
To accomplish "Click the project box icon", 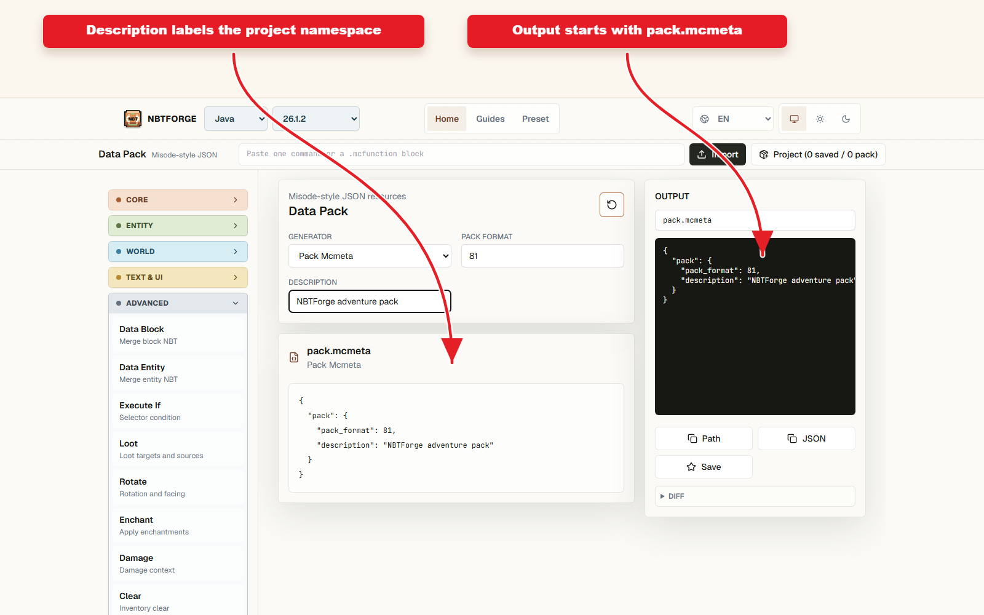I will pyautogui.click(x=764, y=154).
